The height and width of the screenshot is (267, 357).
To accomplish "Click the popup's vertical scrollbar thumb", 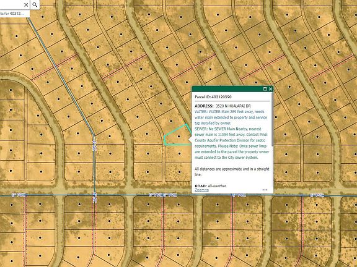I will [x=272, y=122].
